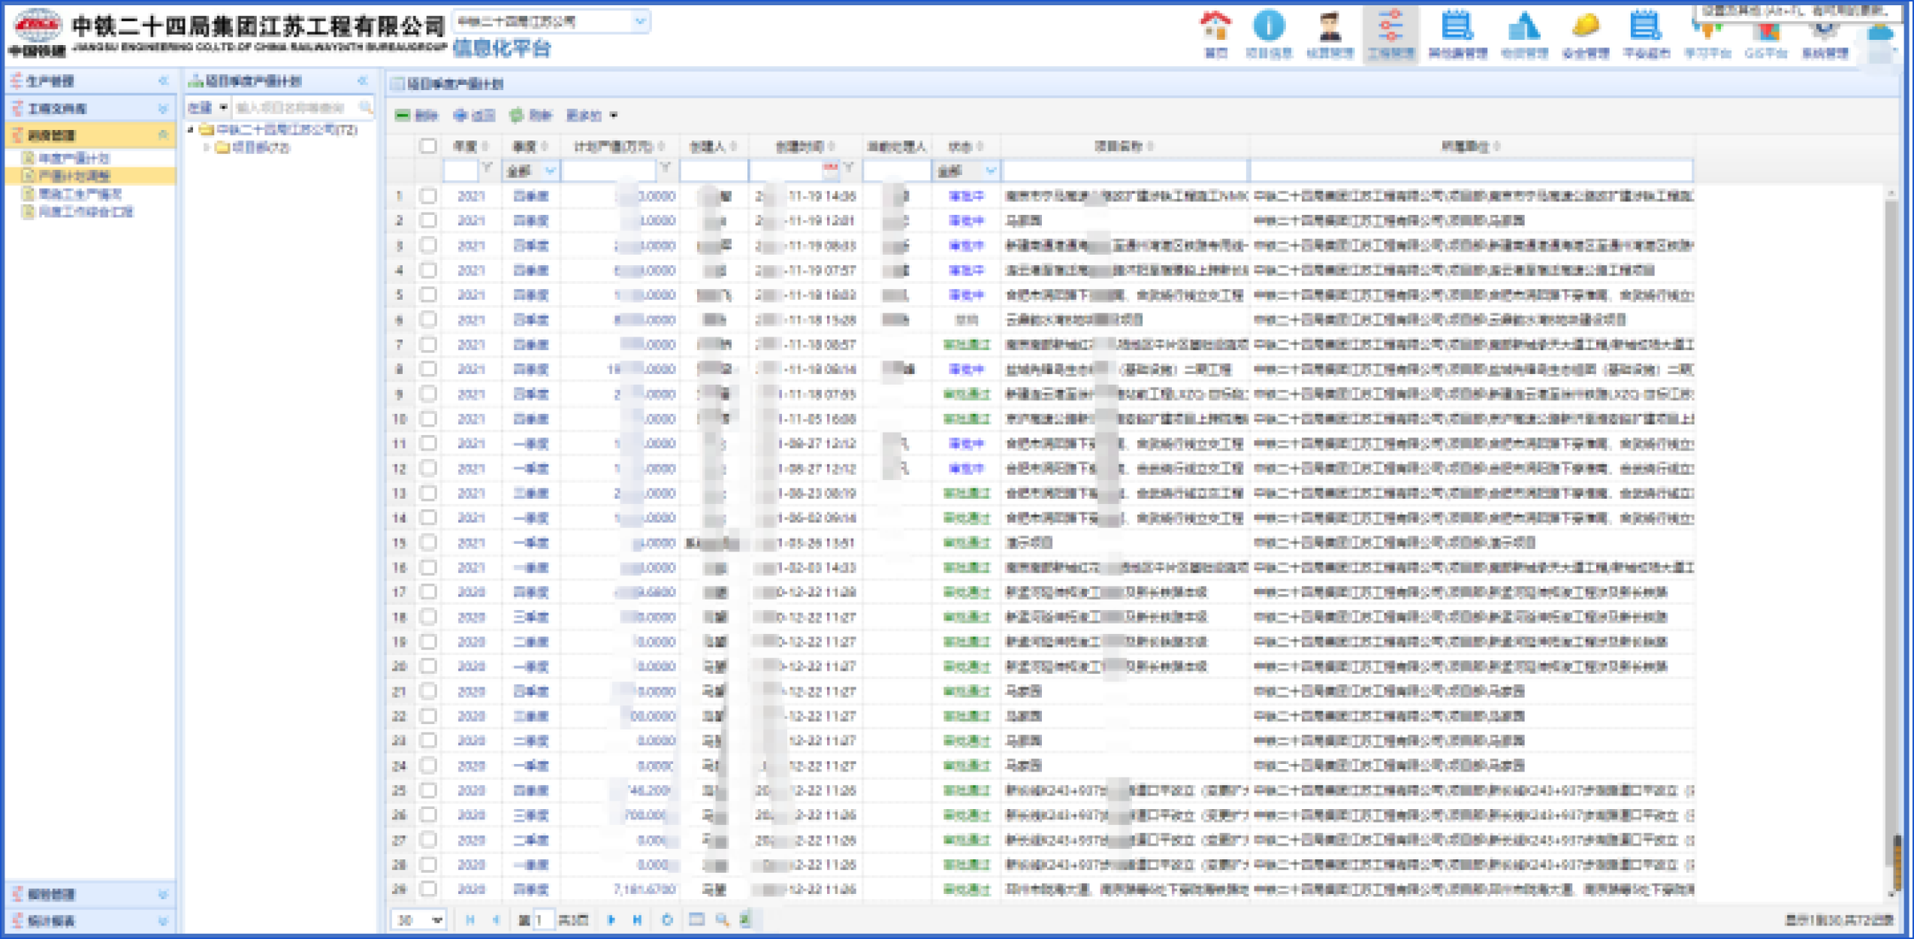
Task: Check the checkbox for row 1
Action: coord(428,196)
